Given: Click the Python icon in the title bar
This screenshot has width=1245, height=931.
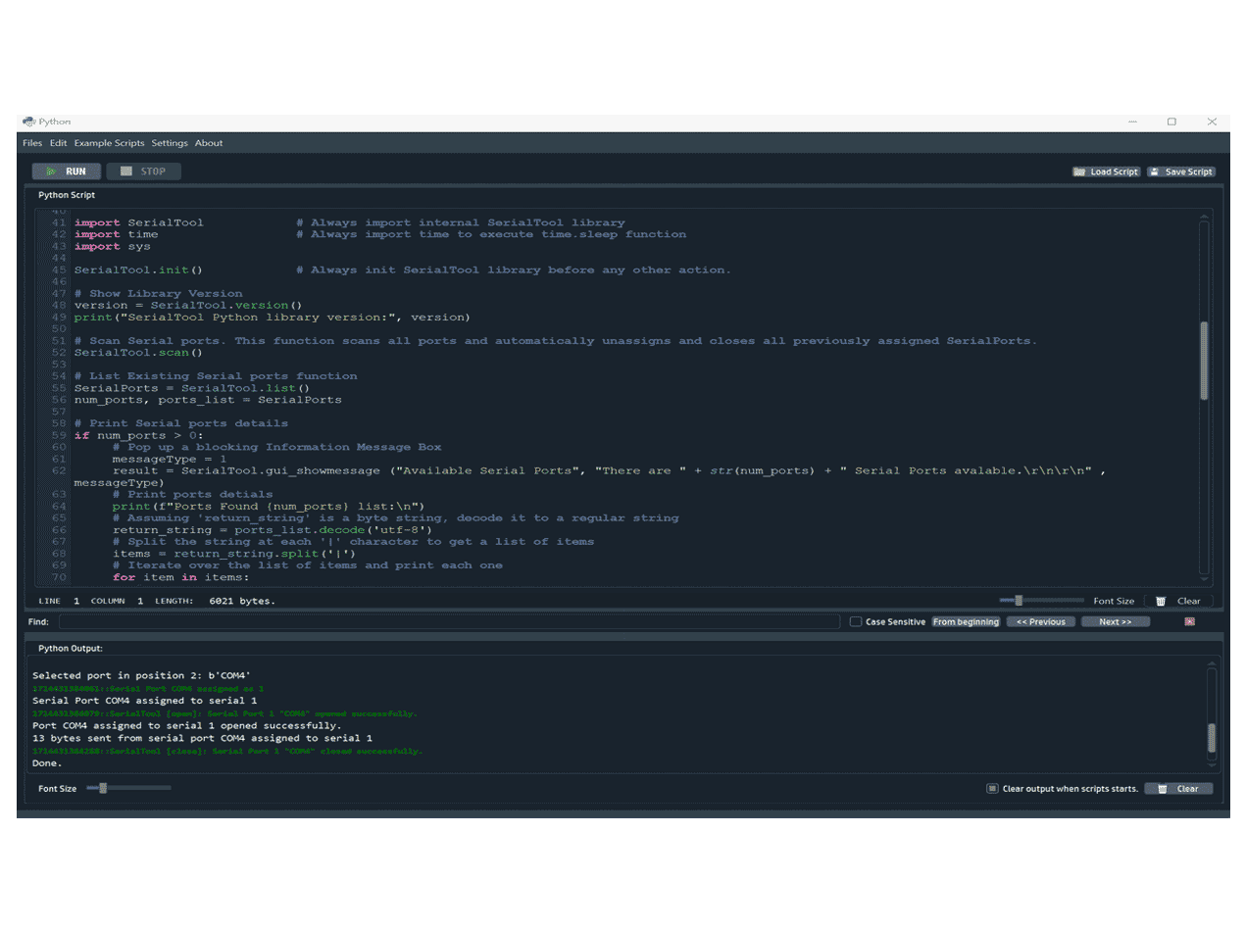Looking at the screenshot, I should coord(29,122).
